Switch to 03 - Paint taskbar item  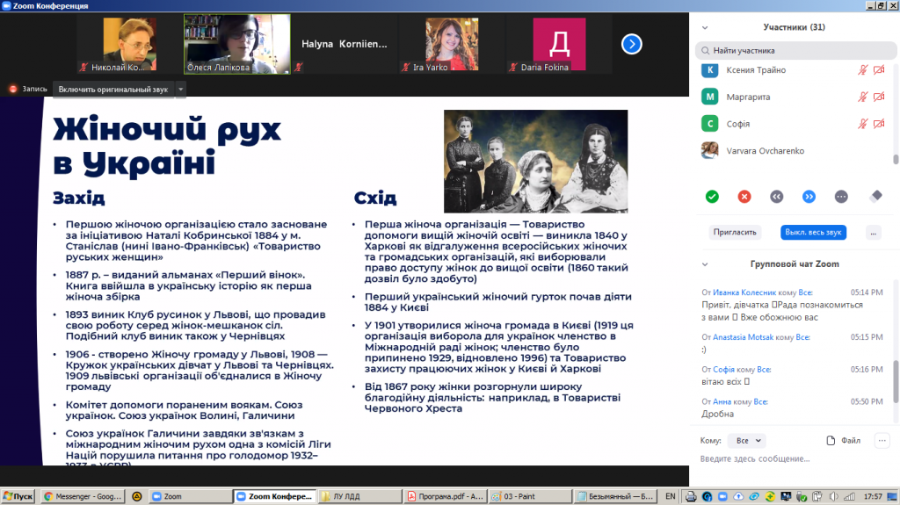(530, 496)
